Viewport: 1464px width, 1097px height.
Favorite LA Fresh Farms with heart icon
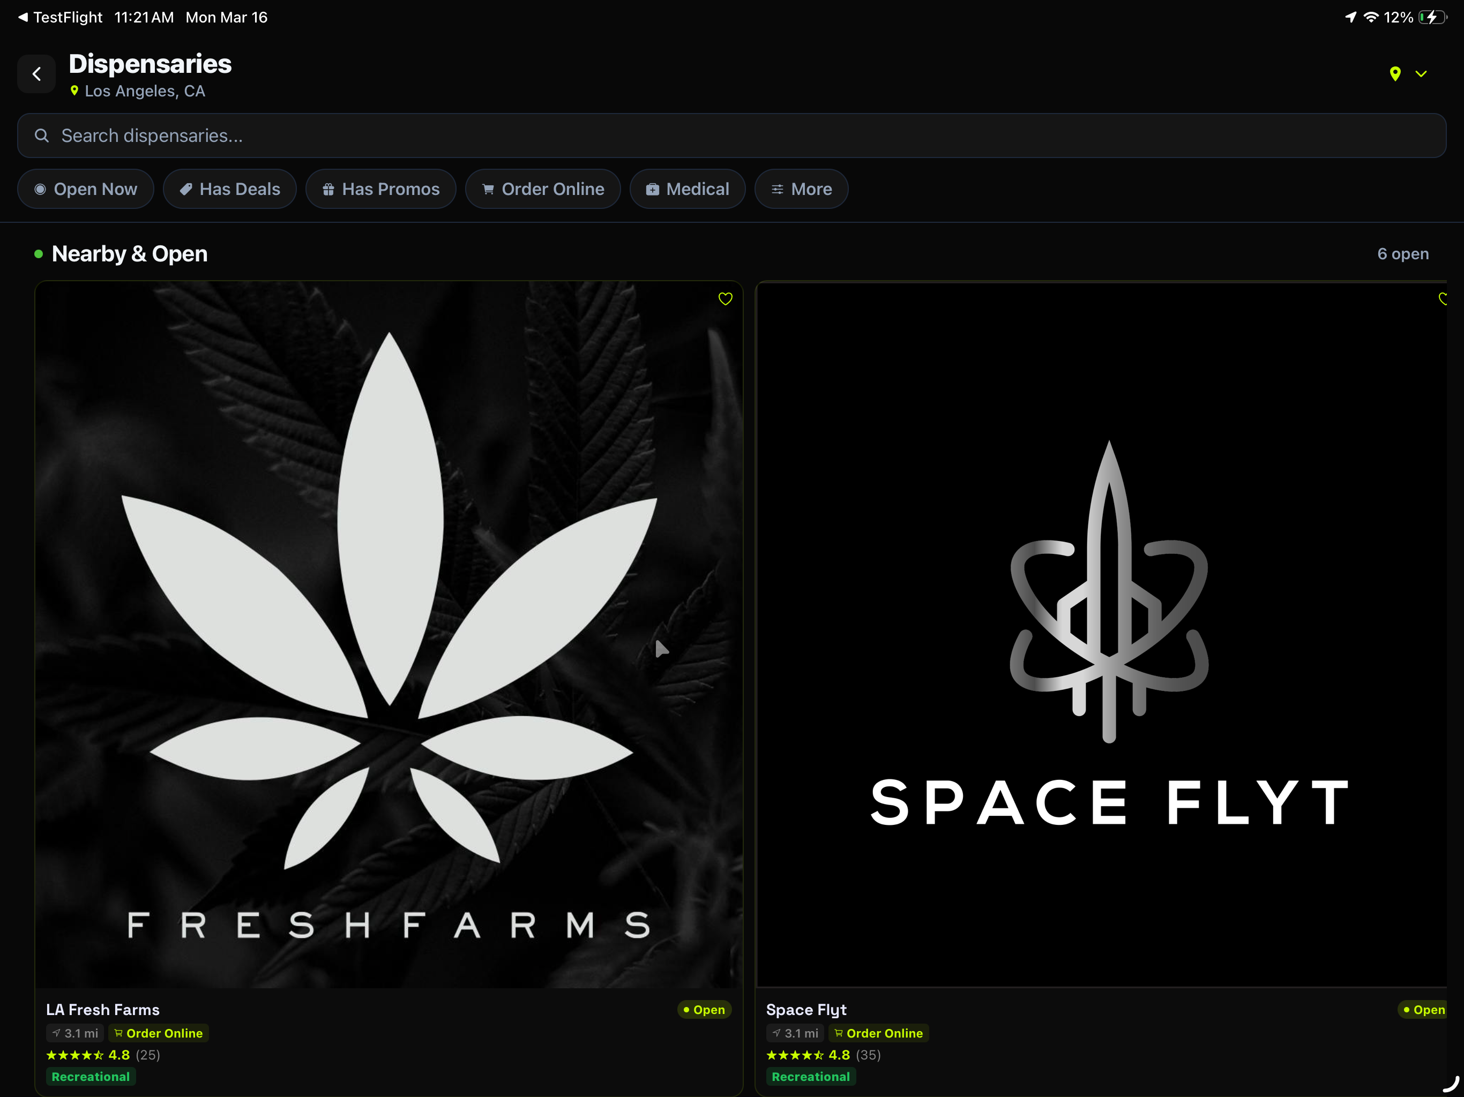tap(726, 299)
